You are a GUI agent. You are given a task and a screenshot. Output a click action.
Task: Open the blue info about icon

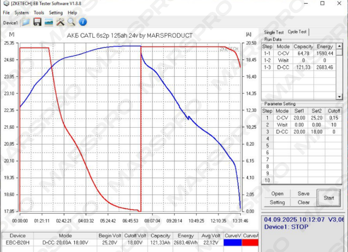point(83,22)
